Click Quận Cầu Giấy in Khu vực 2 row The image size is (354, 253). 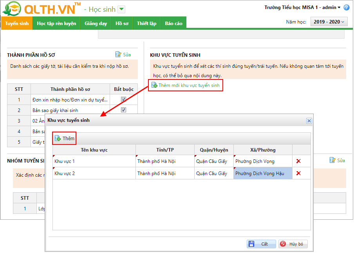[x=214, y=173]
